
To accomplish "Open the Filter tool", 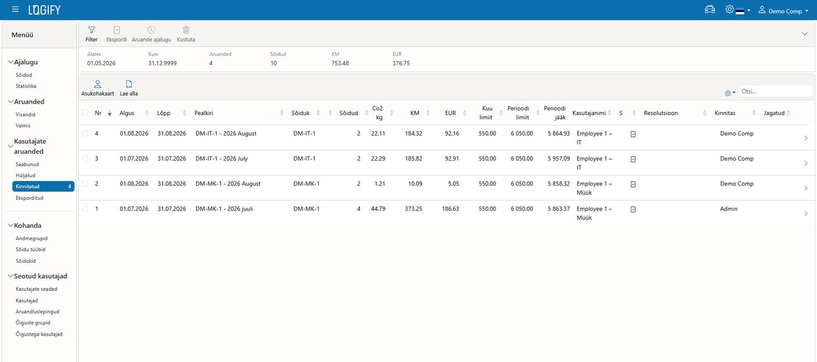I will (x=91, y=34).
